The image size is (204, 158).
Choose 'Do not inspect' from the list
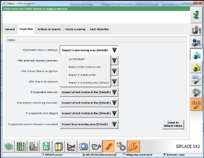click(85, 59)
